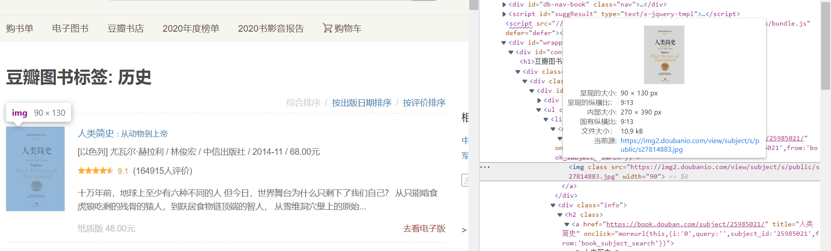Click the book description paragraph
831x251 pixels.
coord(258,199)
